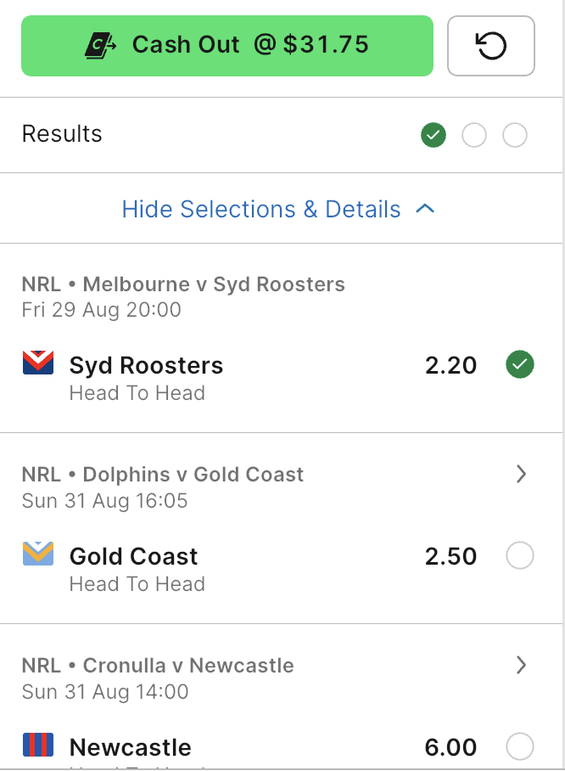The image size is (565, 771).
Task: Click the pending circle beside Gold Coast 2.50
Action: (x=520, y=555)
